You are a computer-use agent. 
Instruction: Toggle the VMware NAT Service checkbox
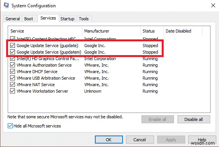[x=12, y=85]
